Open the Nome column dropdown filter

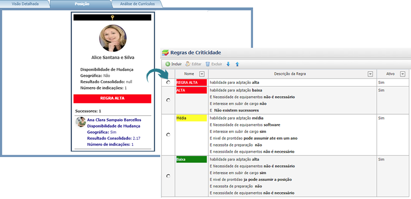pos(202,74)
